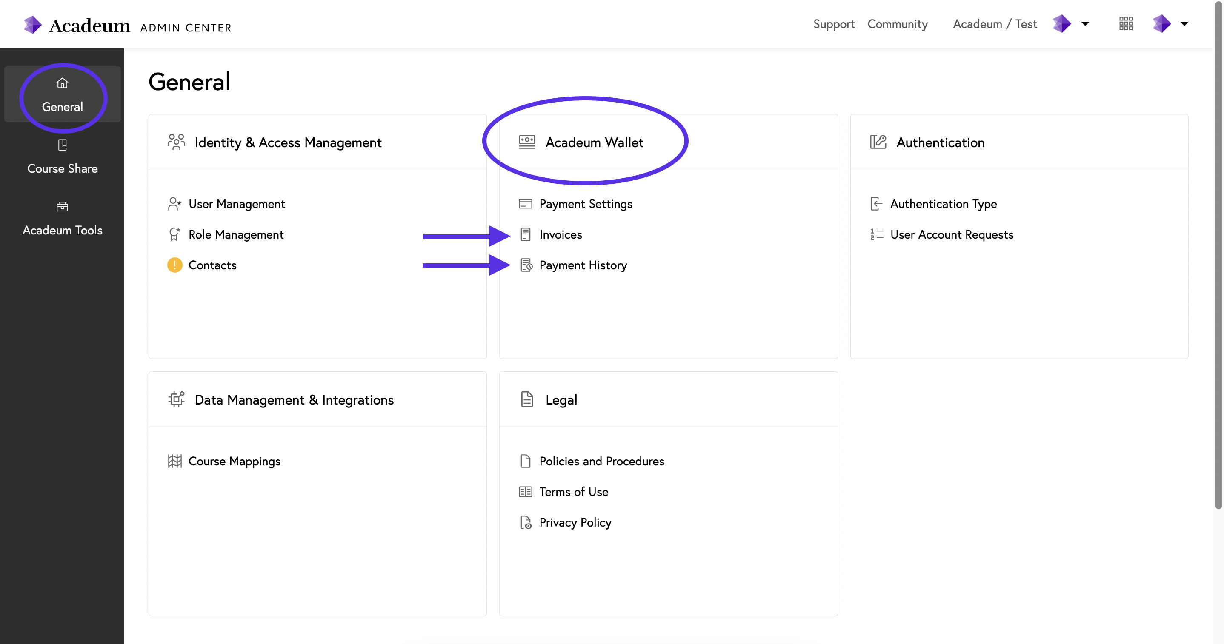Click the Data Management & Integrations chip icon
This screenshot has height=644, width=1224.
[176, 399]
